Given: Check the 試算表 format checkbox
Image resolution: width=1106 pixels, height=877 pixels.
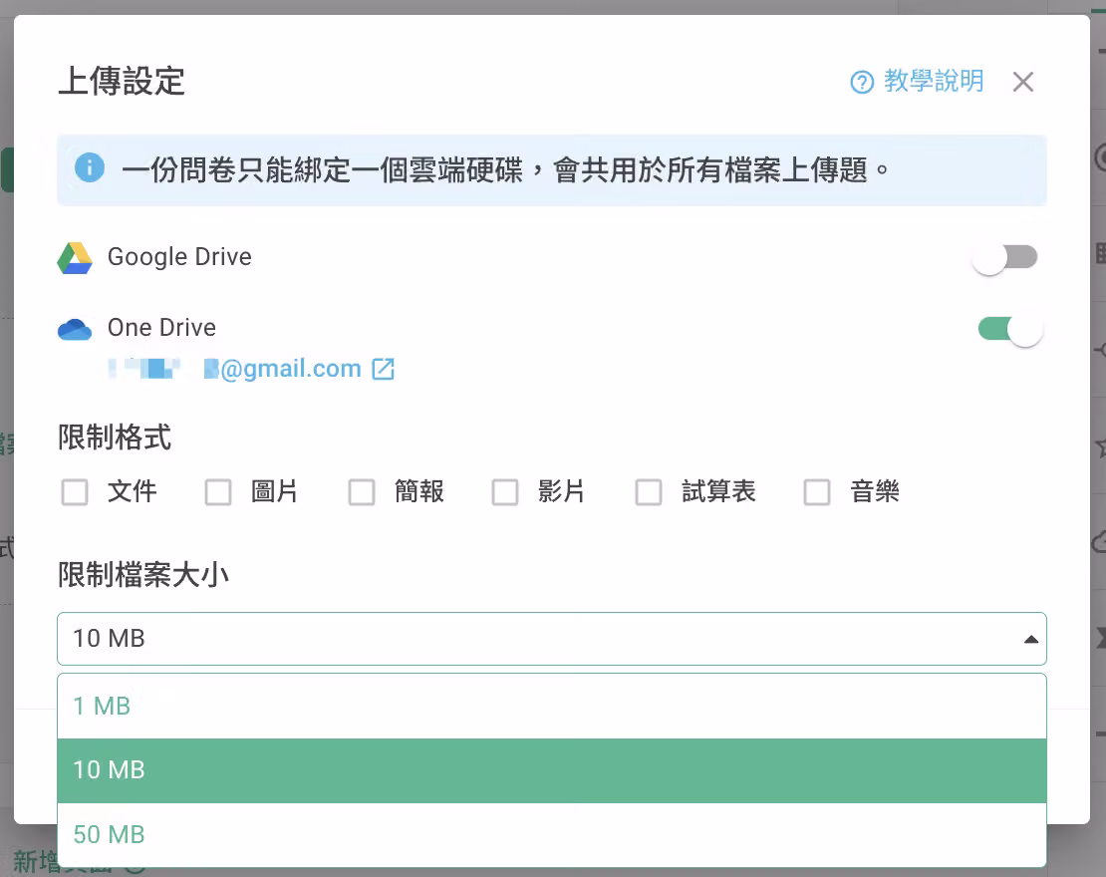Looking at the screenshot, I should click(649, 491).
